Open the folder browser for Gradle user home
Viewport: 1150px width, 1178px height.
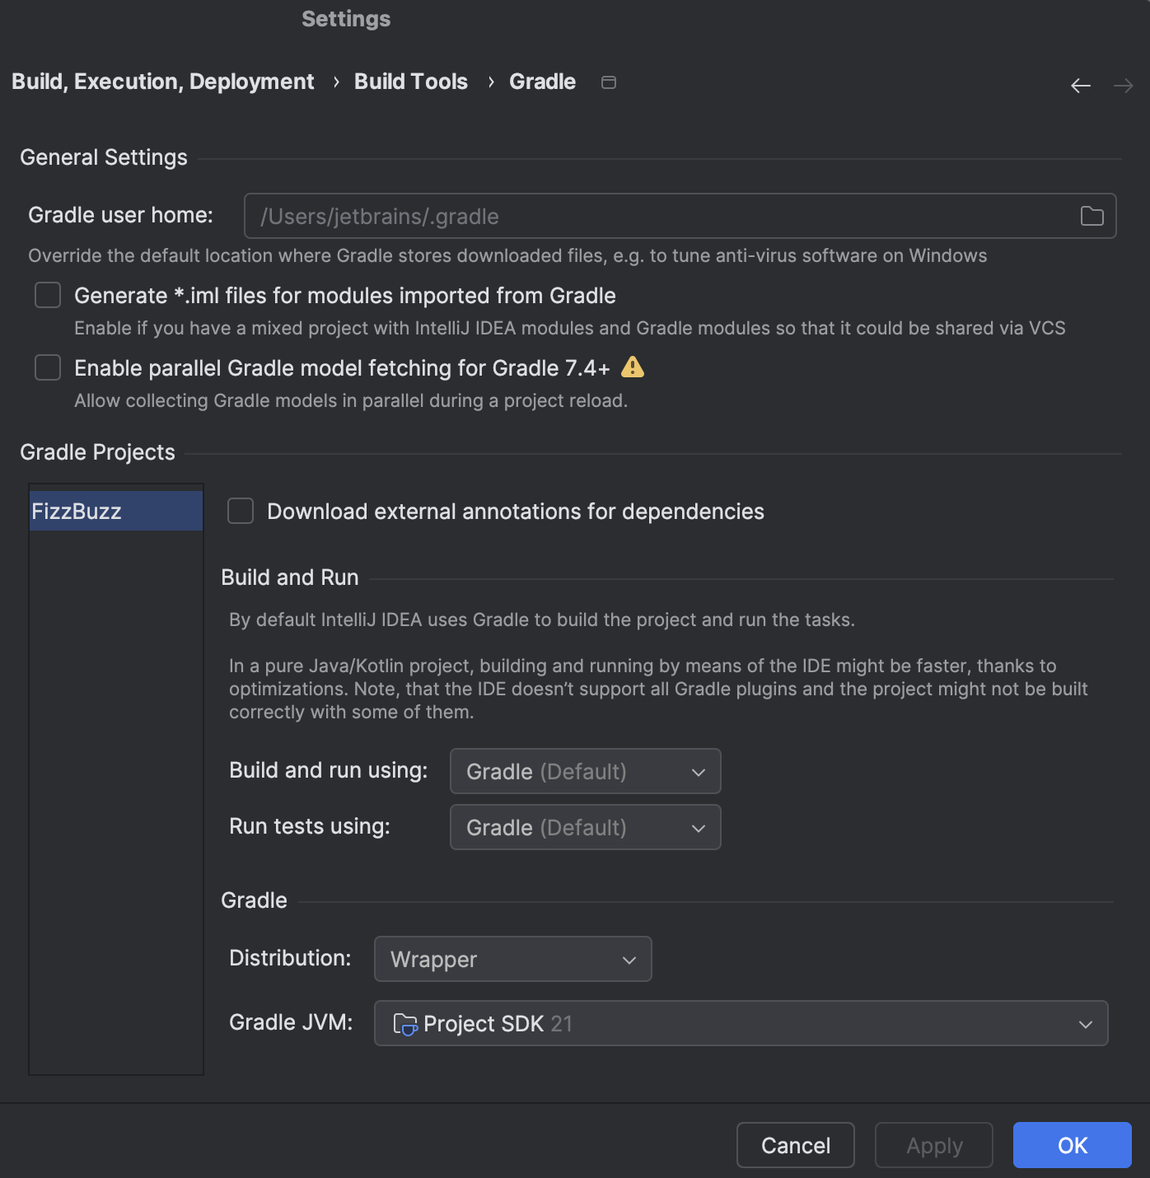pos(1092,216)
